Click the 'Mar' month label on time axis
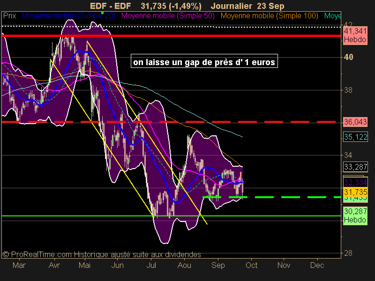The width and height of the screenshot is (375, 281). click(x=19, y=265)
